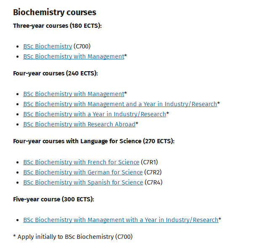The image size is (279, 246).
Task: Click the Five-year course (300 ECTS) heading
Action: pos(53,199)
